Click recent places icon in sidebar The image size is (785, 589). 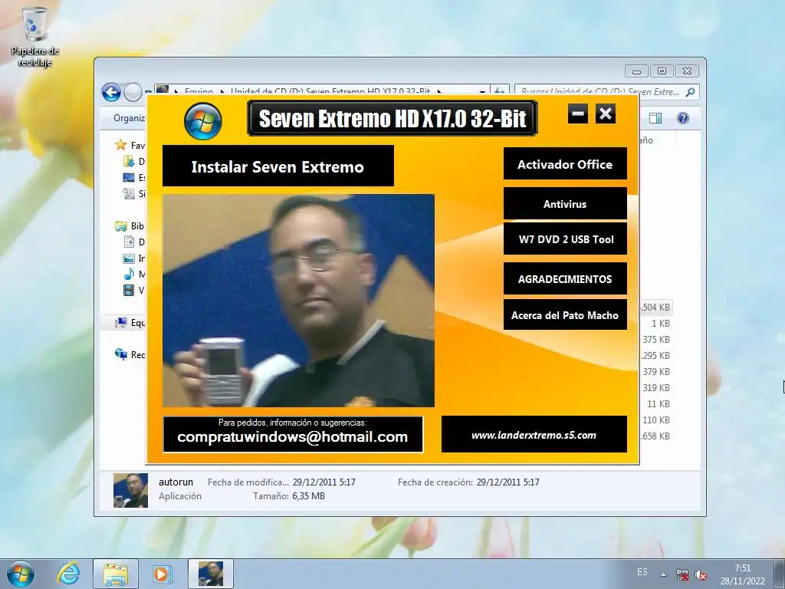click(129, 193)
